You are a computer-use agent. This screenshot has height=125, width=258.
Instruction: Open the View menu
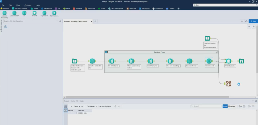(x=18, y=5)
